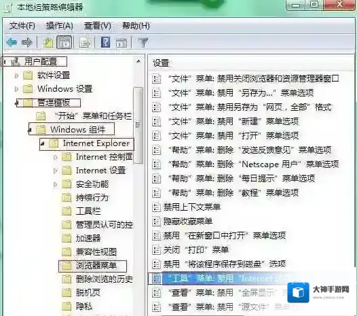Click the tree pane vertical scrollbar thumb
The image size is (357, 316).
[138, 126]
